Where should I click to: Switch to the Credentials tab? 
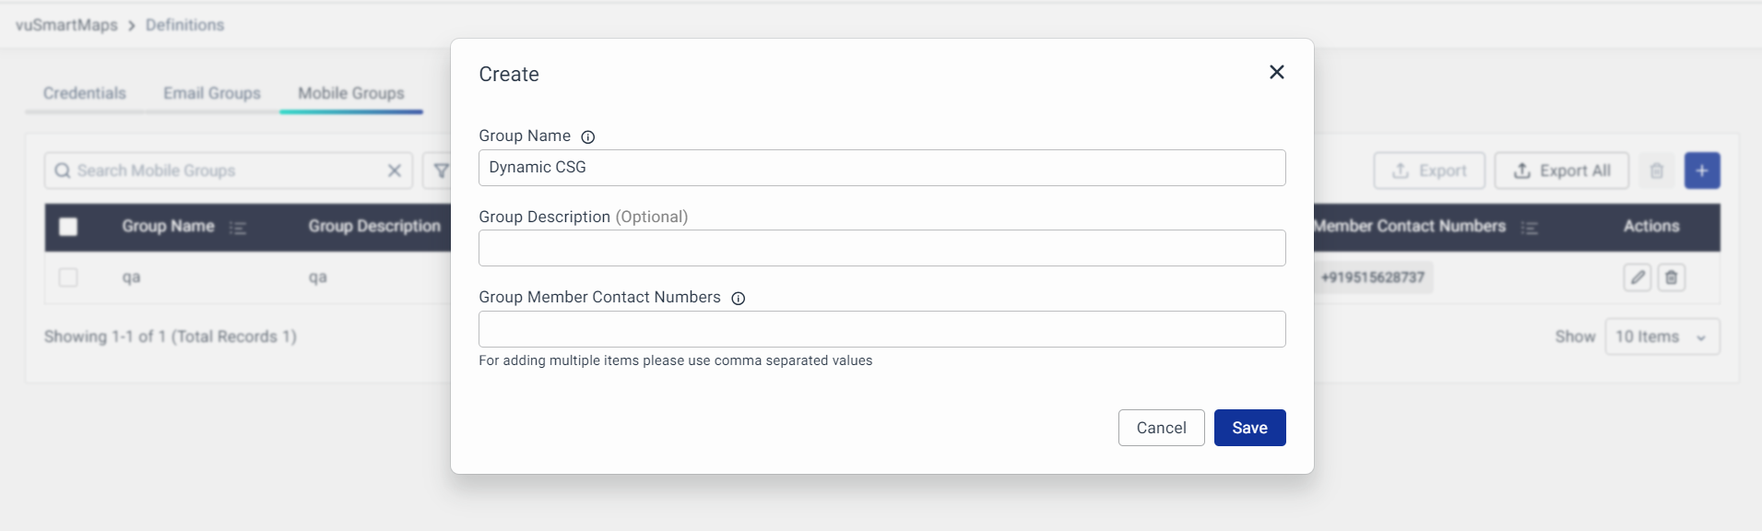pyautogui.click(x=84, y=93)
